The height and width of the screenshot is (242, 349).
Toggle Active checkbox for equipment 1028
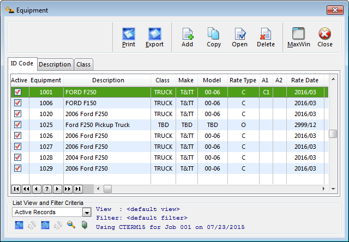pyautogui.click(x=18, y=158)
